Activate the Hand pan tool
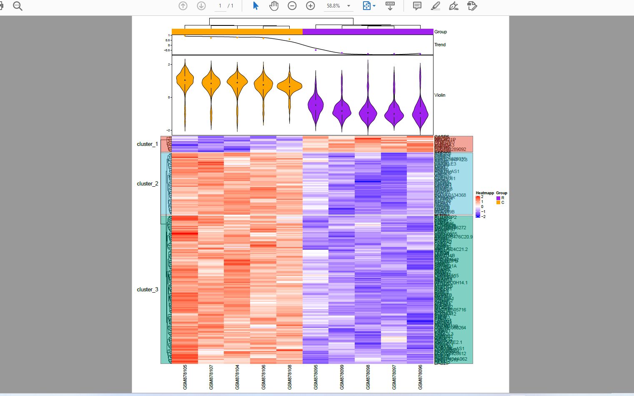This screenshot has height=396, width=634. coord(274,6)
